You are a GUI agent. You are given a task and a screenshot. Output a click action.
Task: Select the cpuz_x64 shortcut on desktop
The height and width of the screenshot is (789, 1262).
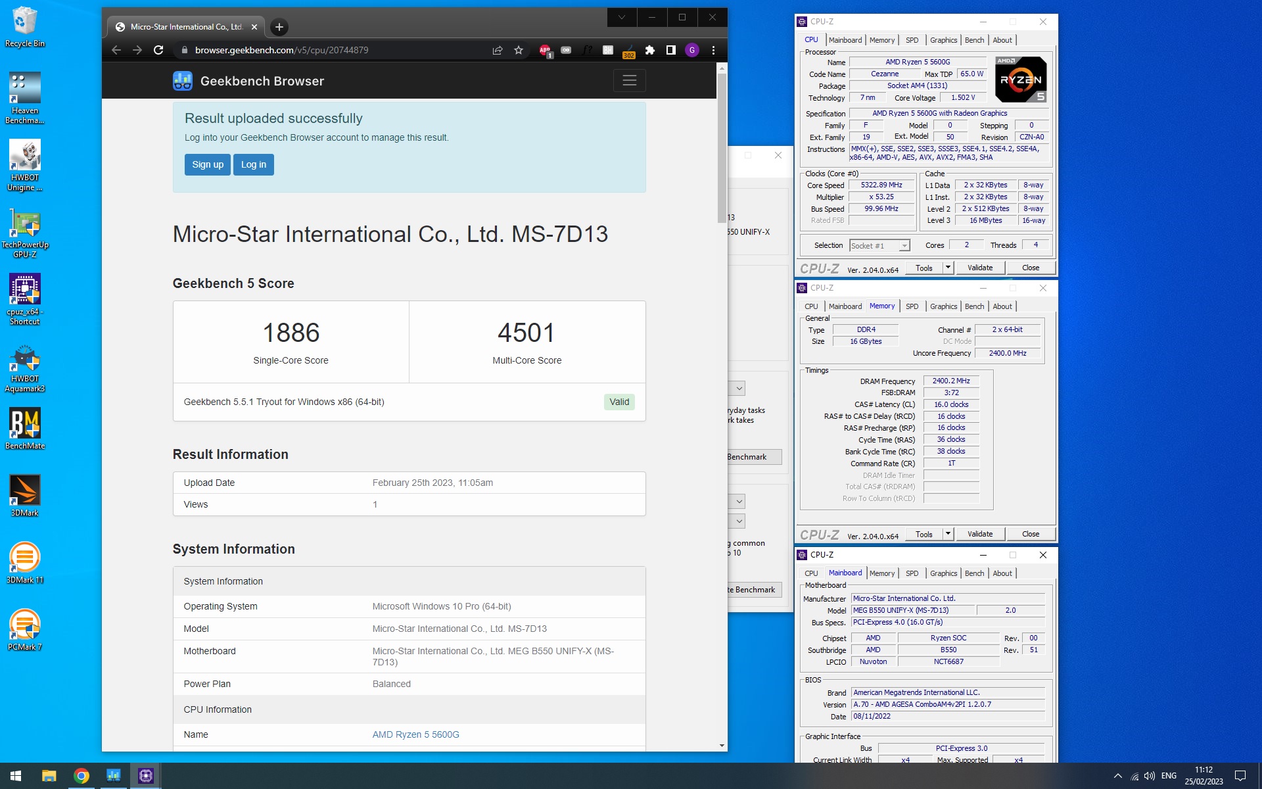coord(25,300)
